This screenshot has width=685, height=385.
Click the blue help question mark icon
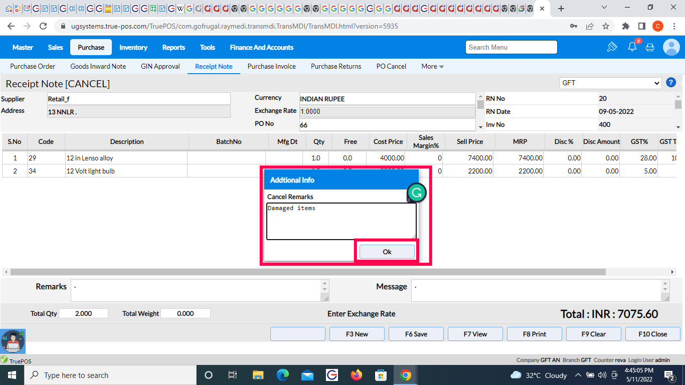pos(670,83)
